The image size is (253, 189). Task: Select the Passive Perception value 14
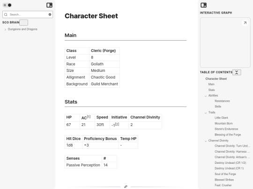[x=109, y=165]
